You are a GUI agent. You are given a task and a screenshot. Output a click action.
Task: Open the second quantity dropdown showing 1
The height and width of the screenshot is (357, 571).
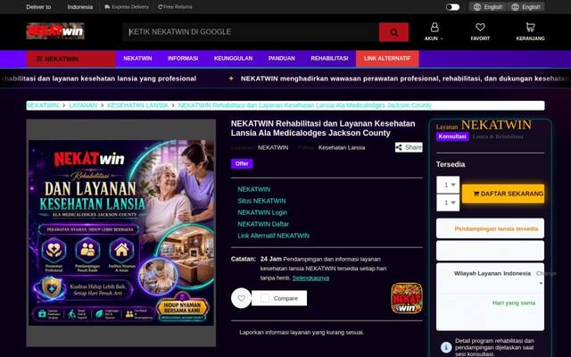point(448,203)
